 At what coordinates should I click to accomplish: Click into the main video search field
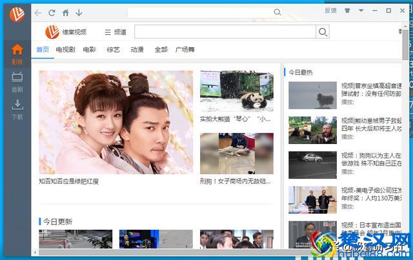225,32
